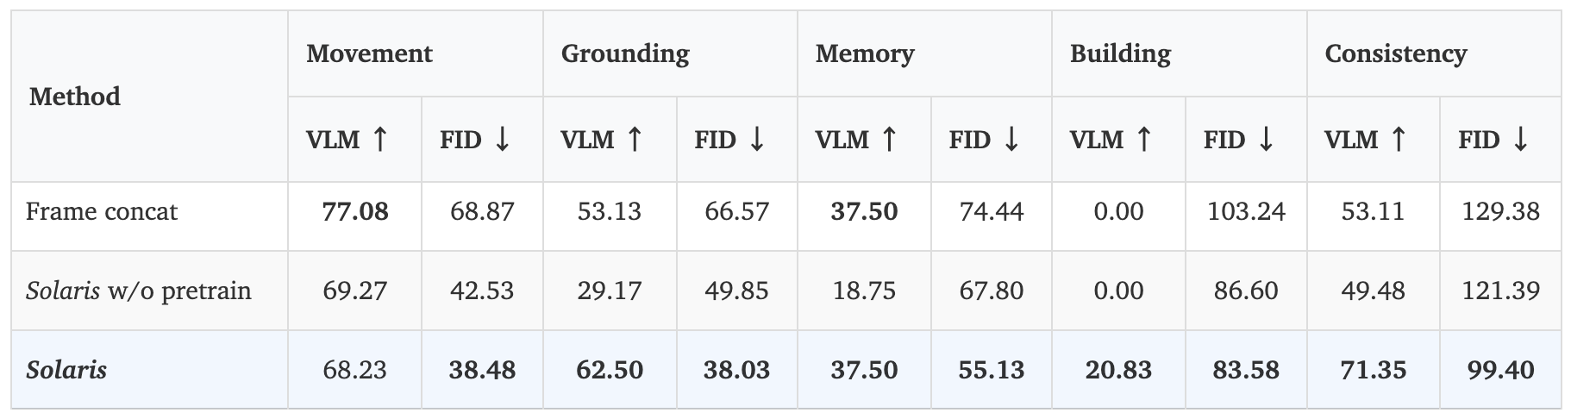Click the Building column group header

pos(1120,53)
